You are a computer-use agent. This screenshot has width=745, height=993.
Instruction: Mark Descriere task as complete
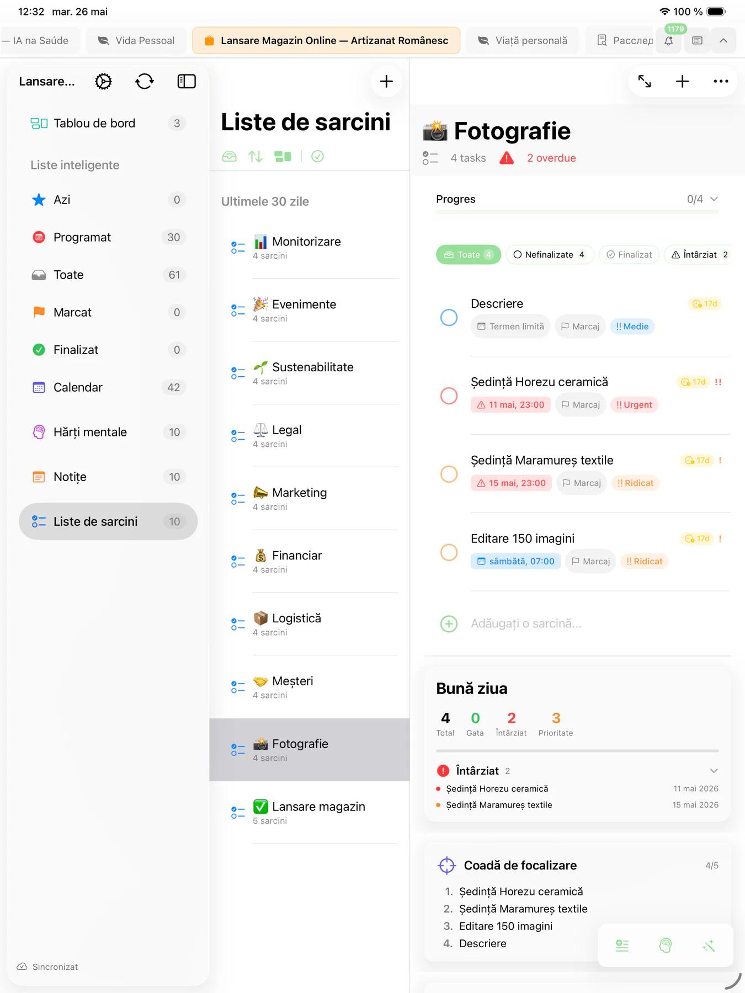tap(449, 317)
